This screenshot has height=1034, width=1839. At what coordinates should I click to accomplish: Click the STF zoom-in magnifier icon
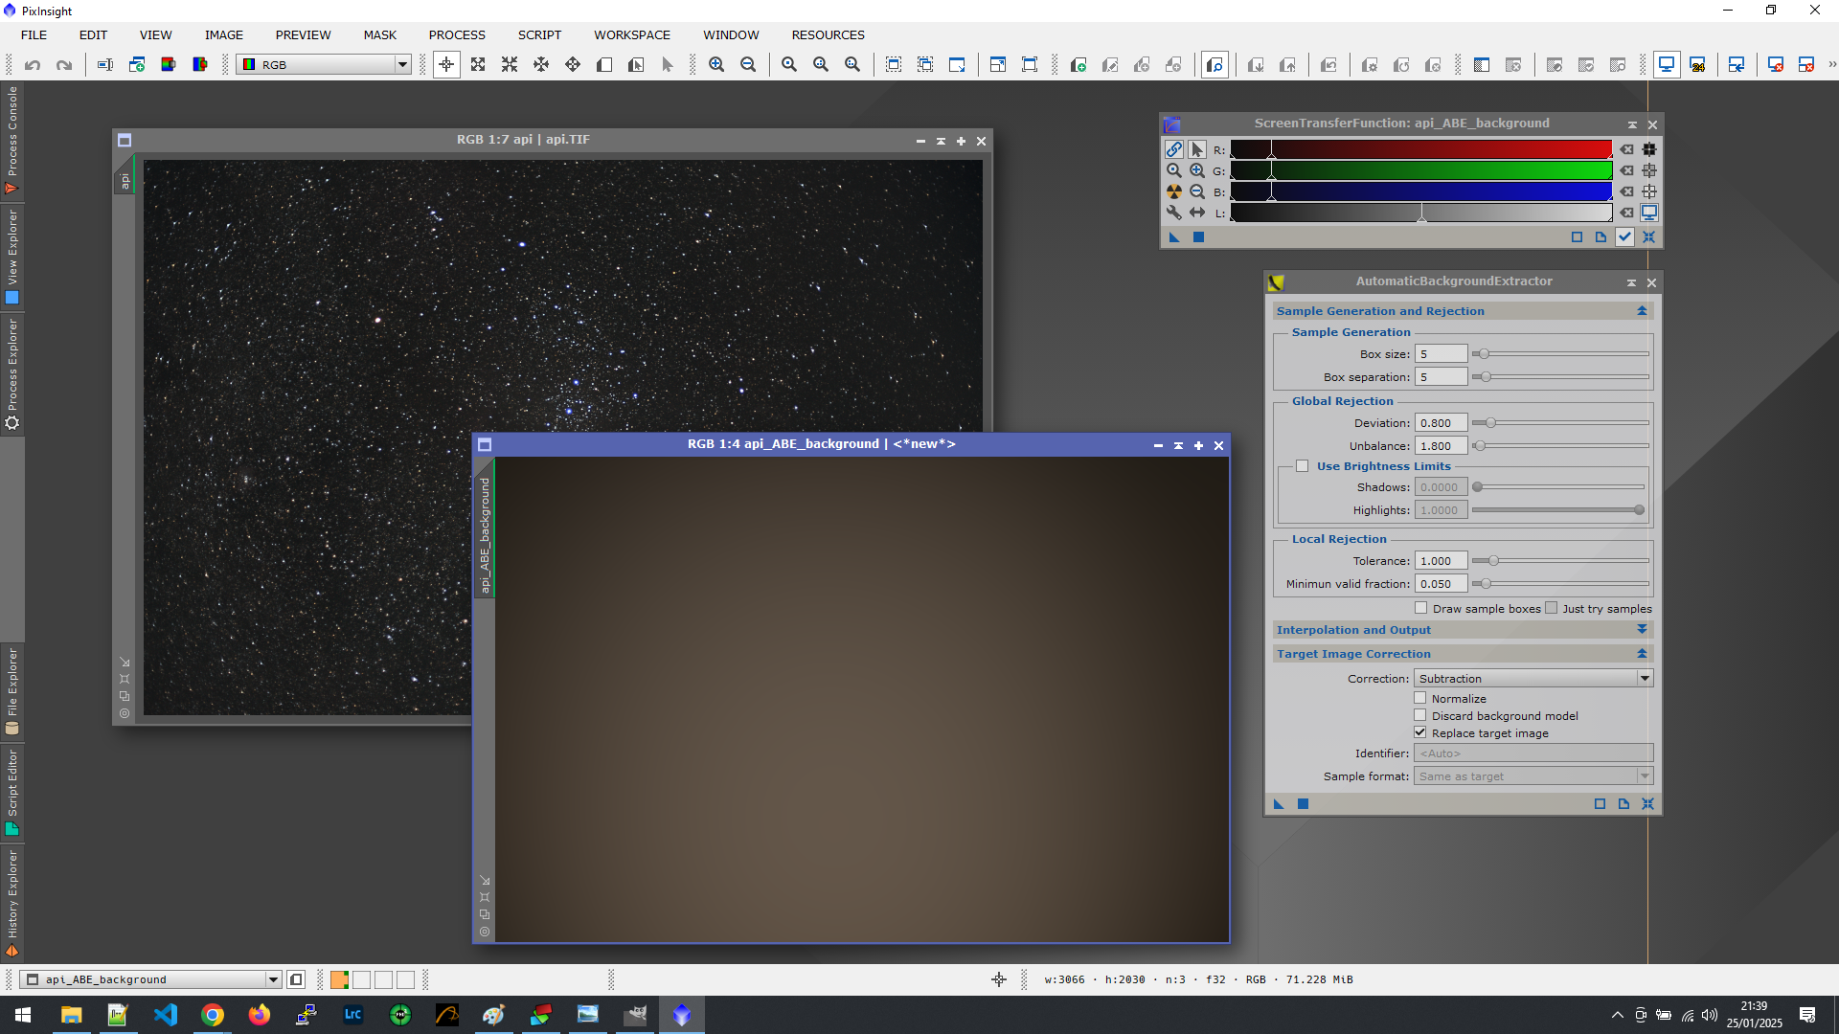point(1197,170)
